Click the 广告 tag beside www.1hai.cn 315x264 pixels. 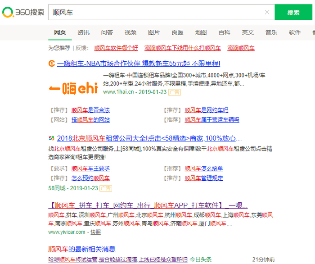[175, 92]
